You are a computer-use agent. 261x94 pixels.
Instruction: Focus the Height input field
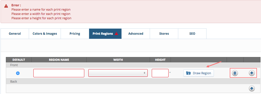(x=160, y=73)
